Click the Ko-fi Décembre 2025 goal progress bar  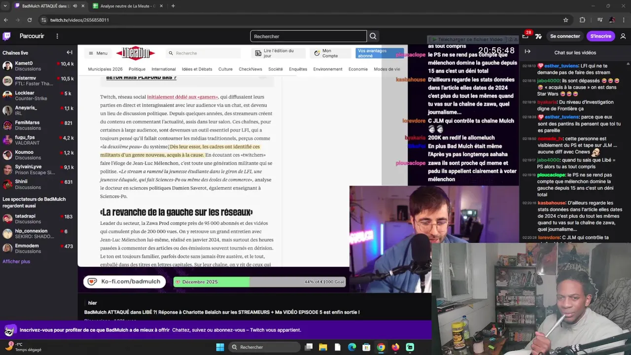259,282
